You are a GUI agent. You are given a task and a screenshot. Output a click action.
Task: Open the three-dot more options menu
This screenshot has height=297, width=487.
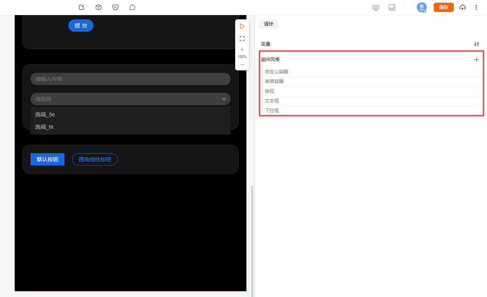click(x=476, y=7)
